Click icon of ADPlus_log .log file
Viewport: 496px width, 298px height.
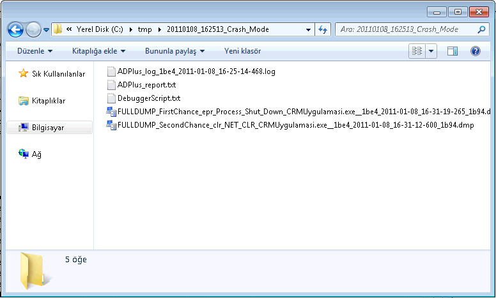111,71
